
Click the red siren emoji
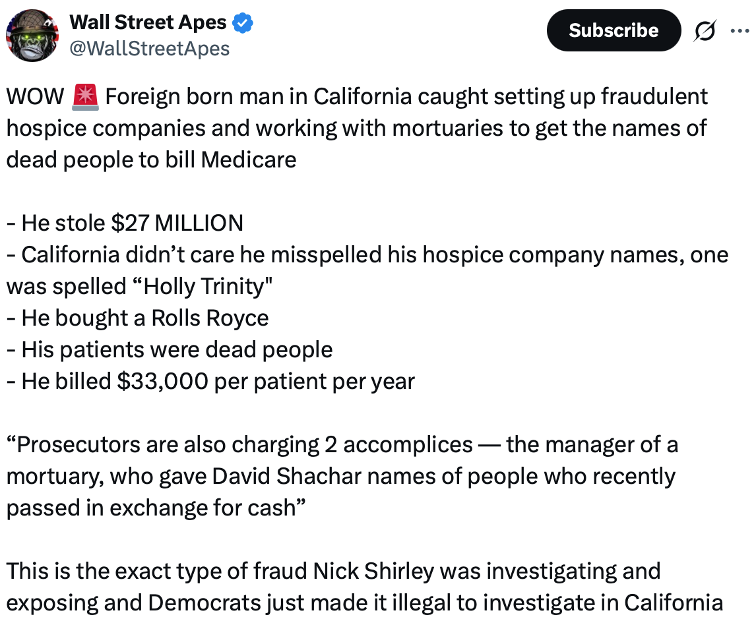85,96
